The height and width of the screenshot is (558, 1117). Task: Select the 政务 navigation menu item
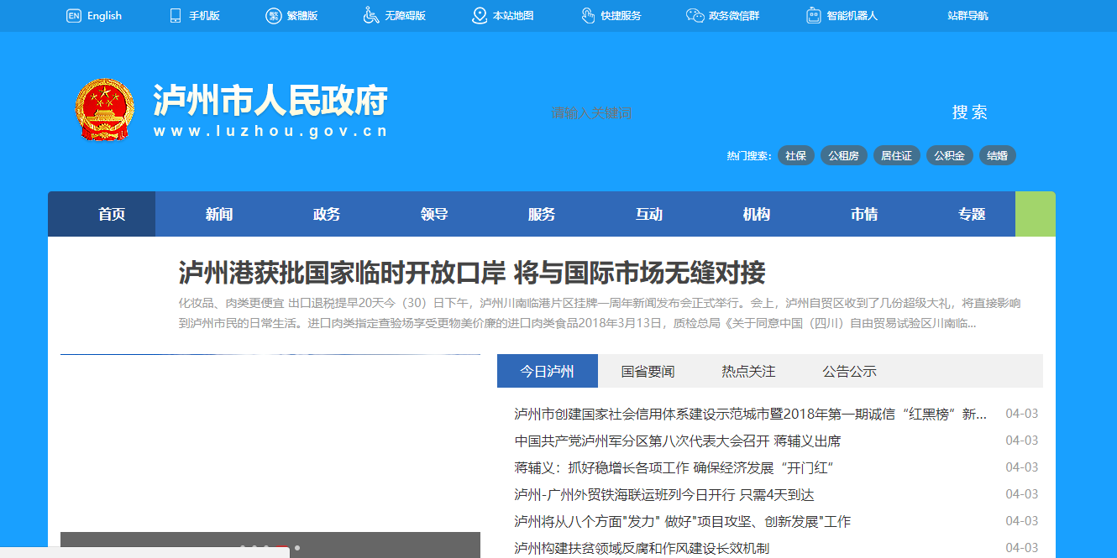(327, 215)
